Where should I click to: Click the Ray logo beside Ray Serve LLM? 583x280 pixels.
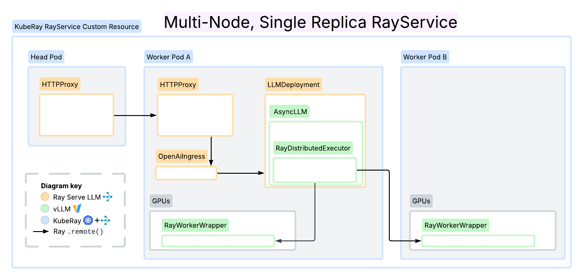[107, 197]
